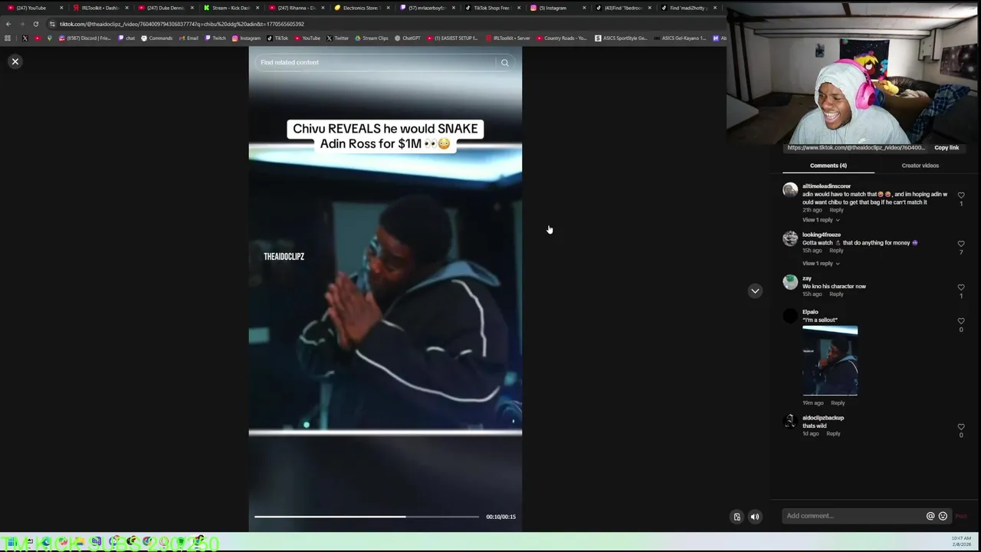Image resolution: width=981 pixels, height=552 pixels.
Task: Open the Discord bookmark
Action: tap(84, 38)
